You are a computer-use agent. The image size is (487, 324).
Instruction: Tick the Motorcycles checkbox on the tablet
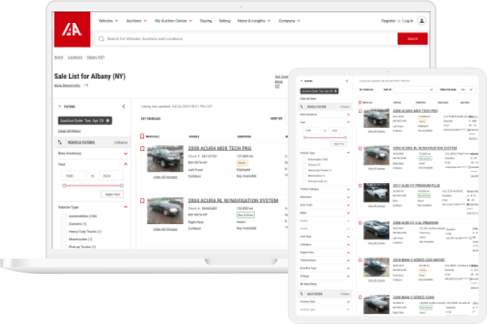click(x=304, y=176)
